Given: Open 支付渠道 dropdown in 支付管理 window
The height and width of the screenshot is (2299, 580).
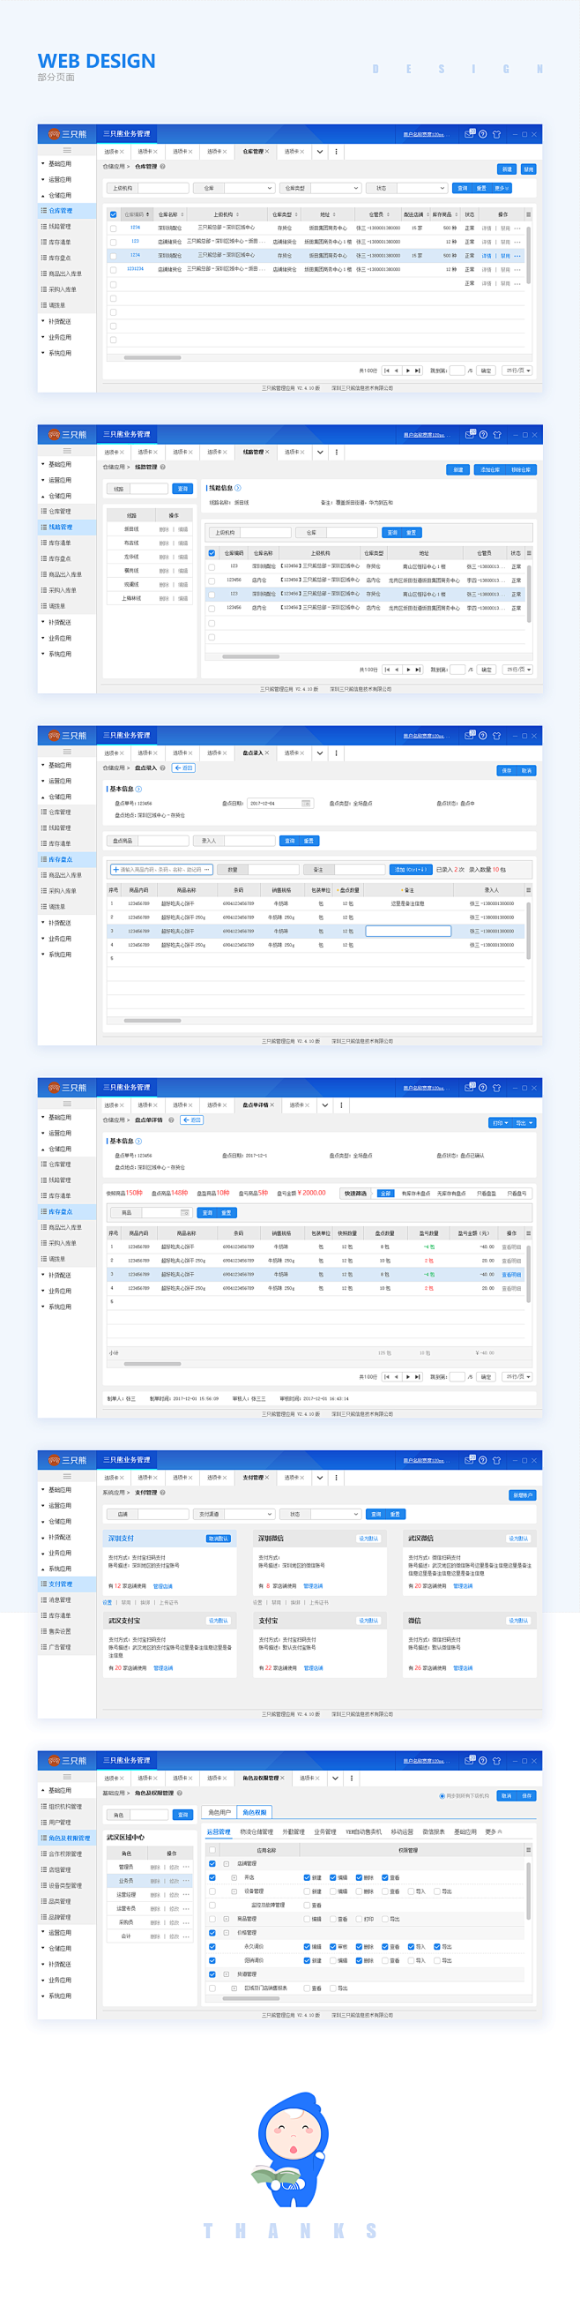Looking at the screenshot, I should [249, 1515].
